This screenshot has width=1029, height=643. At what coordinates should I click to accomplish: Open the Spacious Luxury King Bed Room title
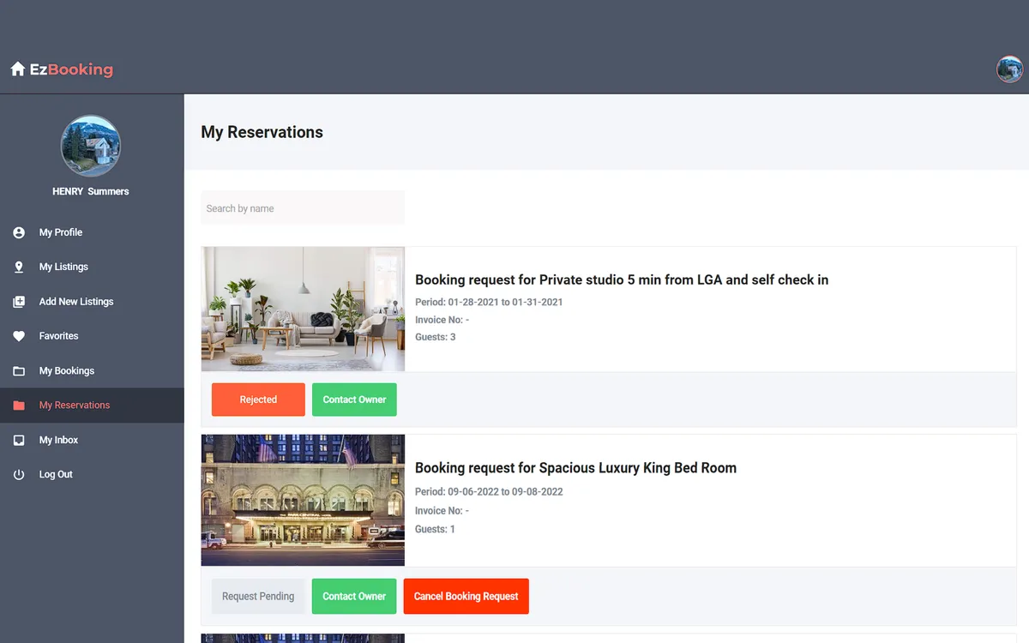[x=576, y=468]
